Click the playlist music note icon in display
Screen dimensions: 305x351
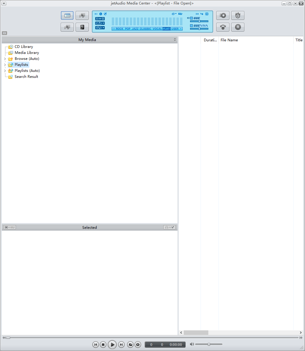click(x=180, y=14)
